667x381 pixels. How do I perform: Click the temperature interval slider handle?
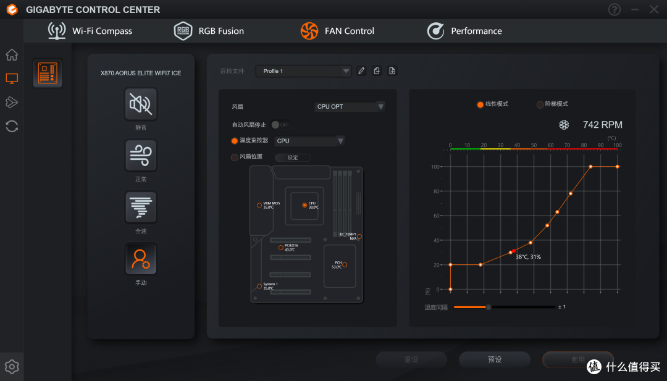click(x=489, y=307)
